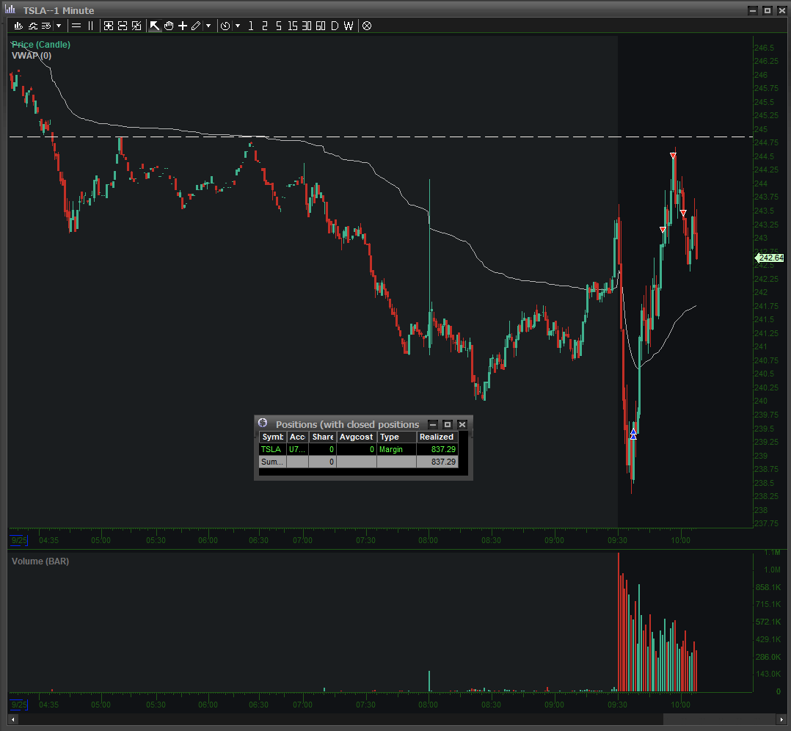Minimize the TSLA chart window

[x=753, y=10]
